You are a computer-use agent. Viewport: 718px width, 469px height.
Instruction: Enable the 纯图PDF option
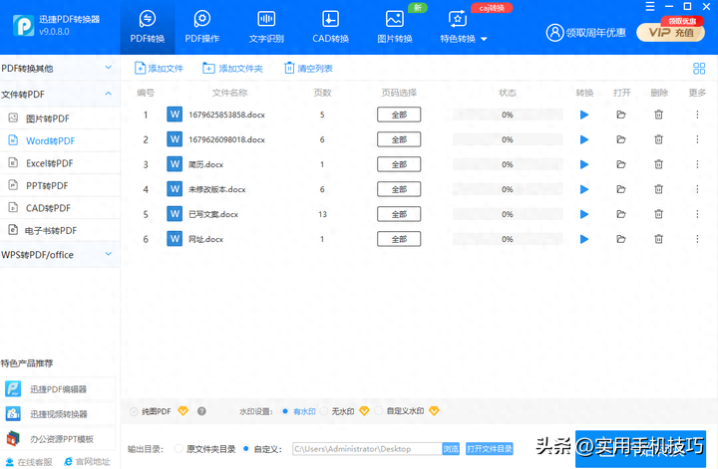(134, 411)
